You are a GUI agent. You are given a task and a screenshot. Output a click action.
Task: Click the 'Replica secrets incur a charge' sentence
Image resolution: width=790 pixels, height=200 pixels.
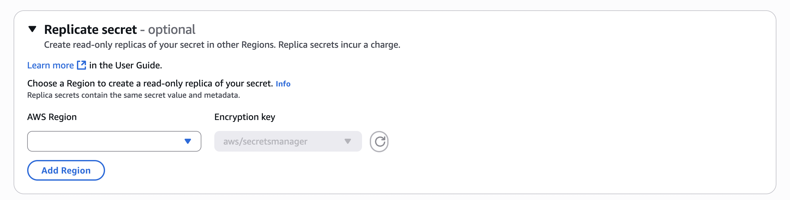[339, 45]
